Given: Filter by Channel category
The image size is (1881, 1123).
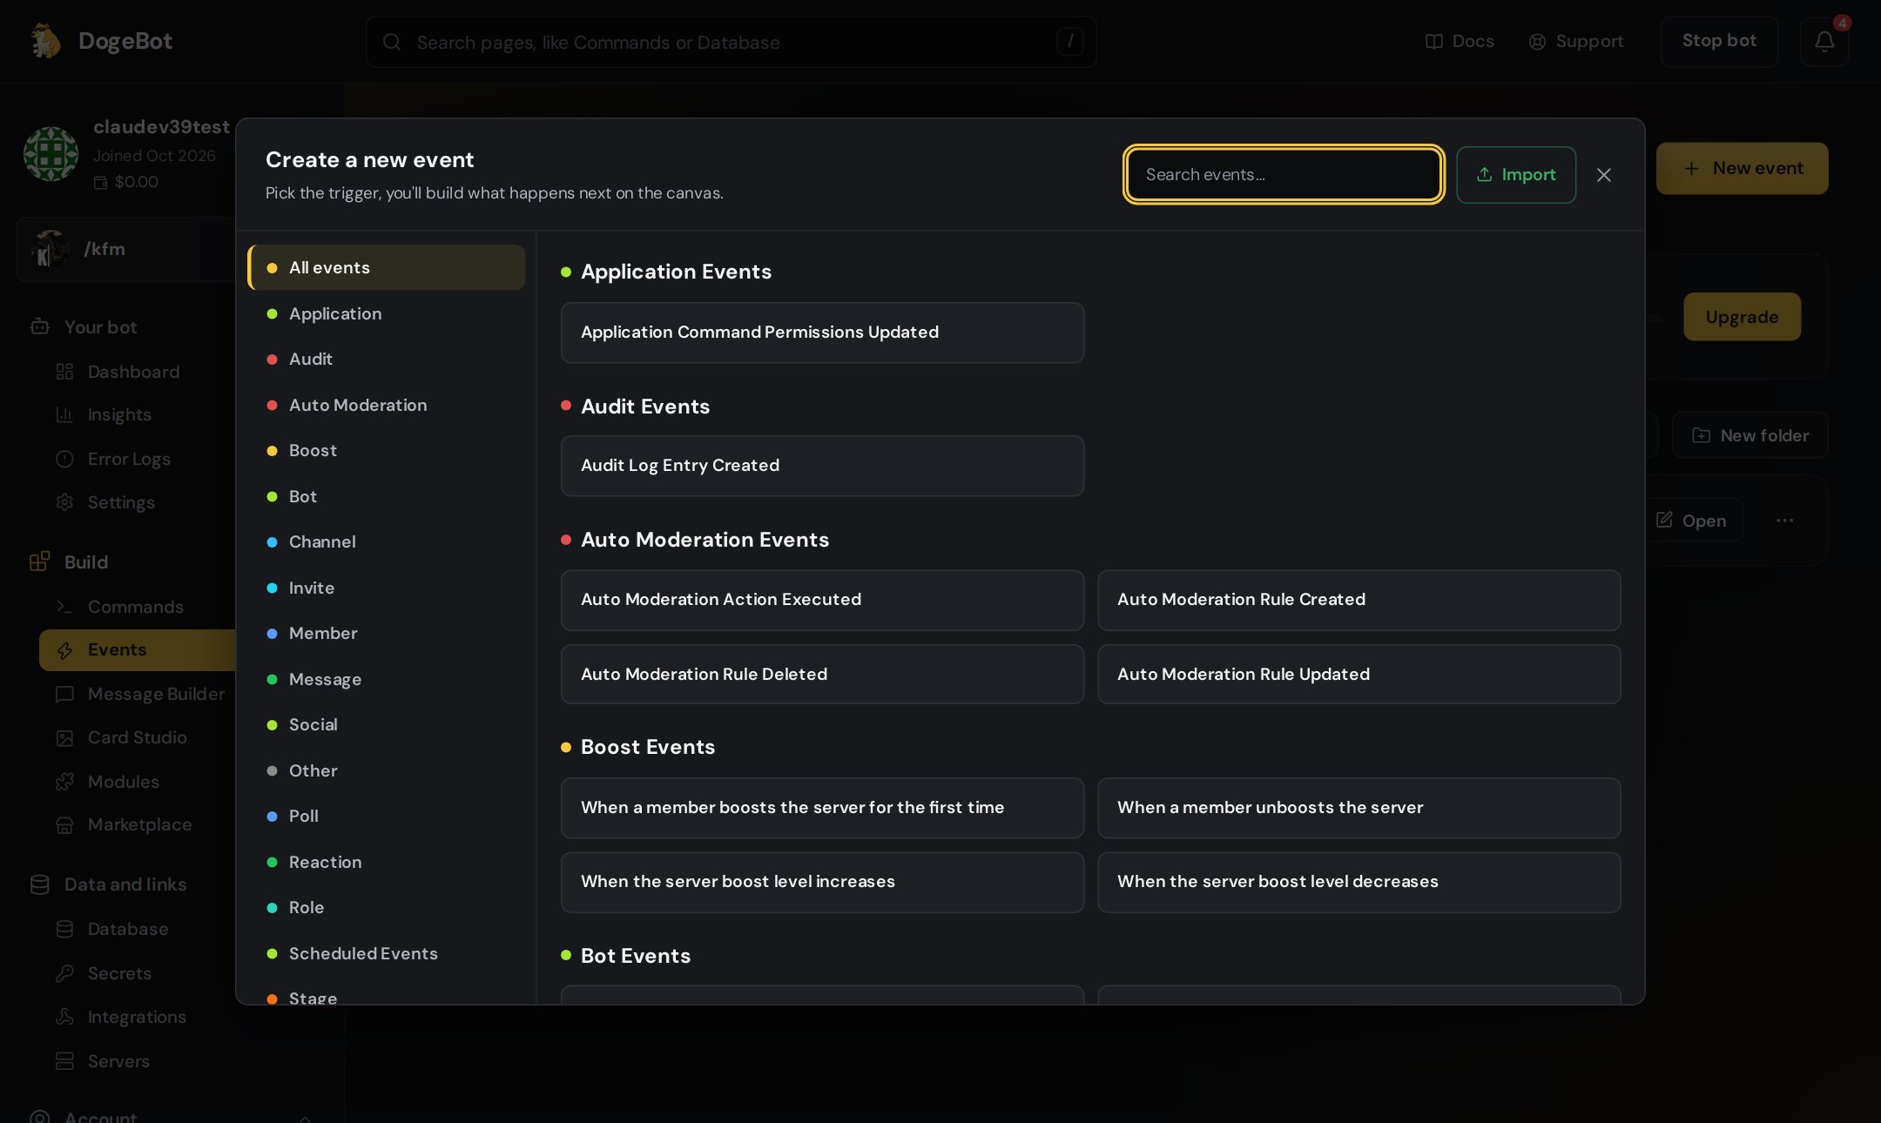Looking at the screenshot, I should (x=387, y=541).
